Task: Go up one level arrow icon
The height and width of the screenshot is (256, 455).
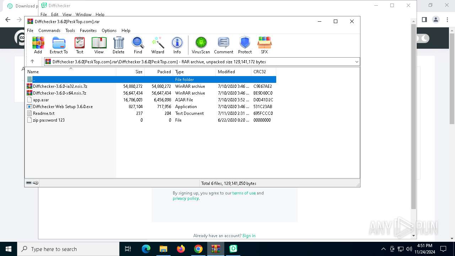Action: coord(32,62)
